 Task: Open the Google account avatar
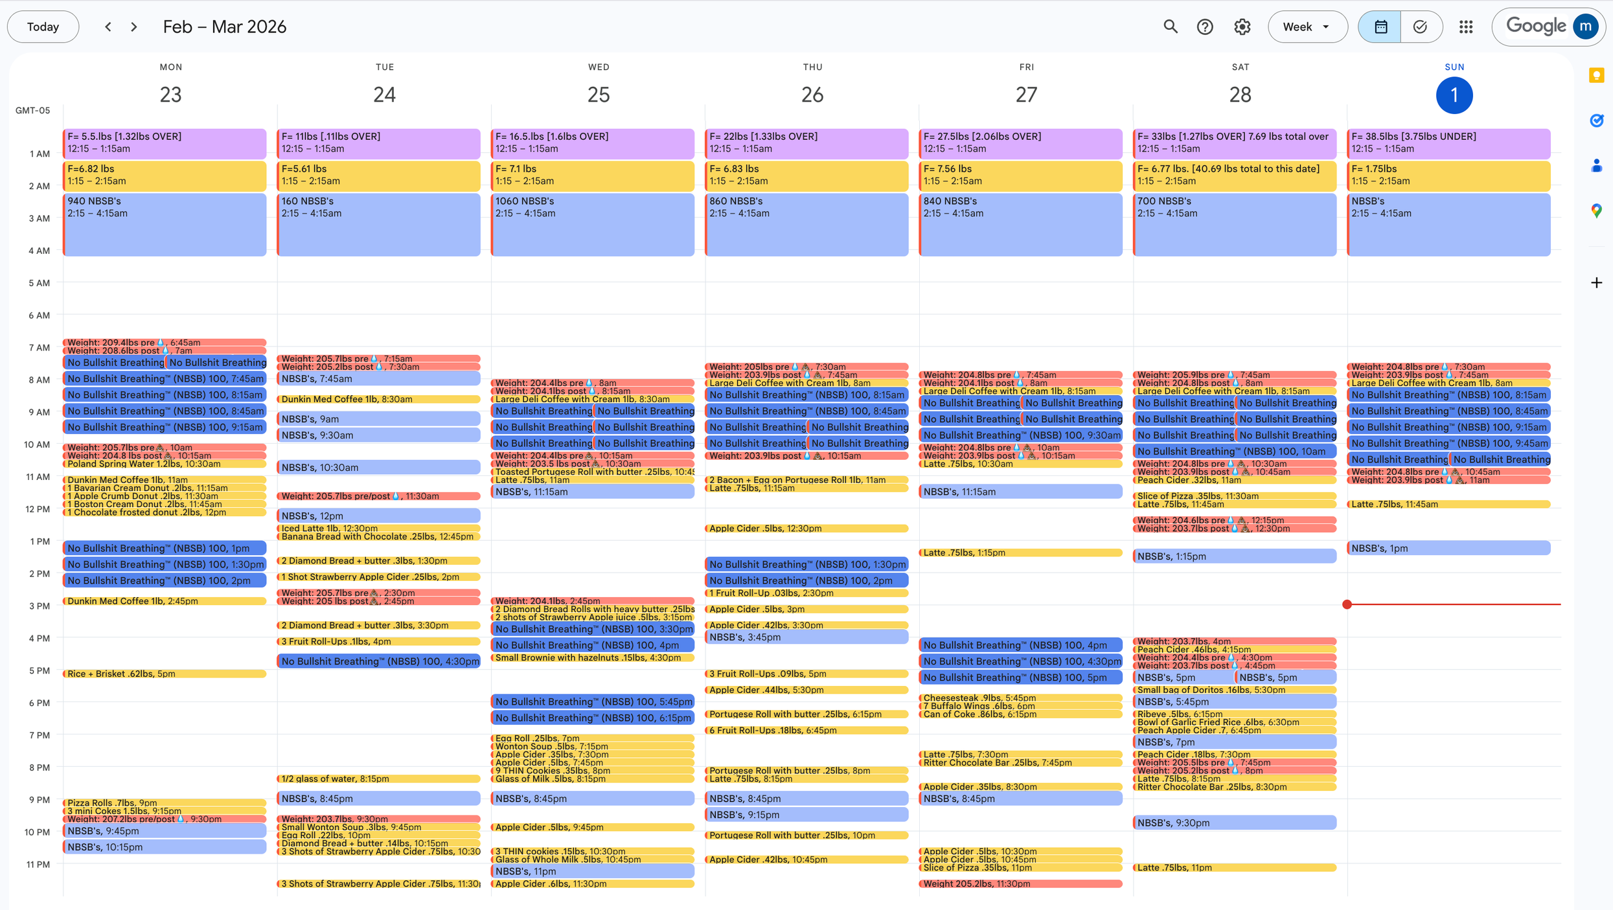1584,27
